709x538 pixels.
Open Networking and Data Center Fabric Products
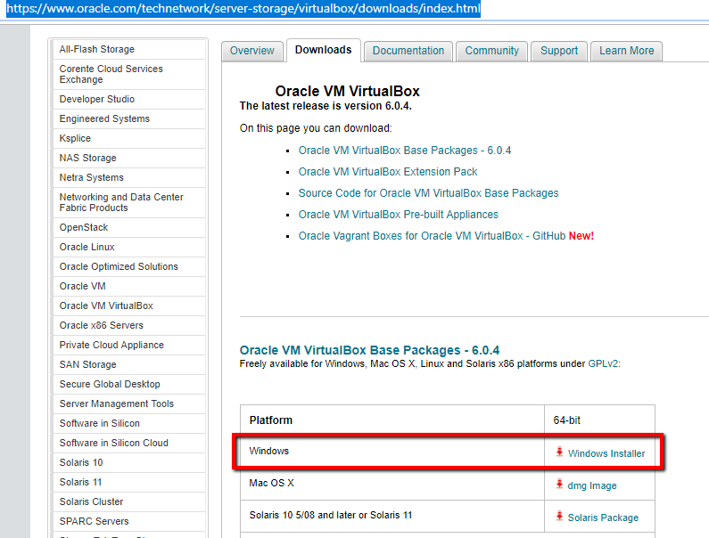click(x=129, y=202)
